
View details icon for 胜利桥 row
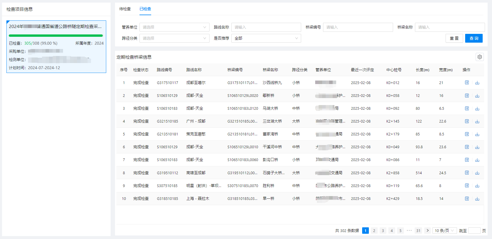coord(467,186)
